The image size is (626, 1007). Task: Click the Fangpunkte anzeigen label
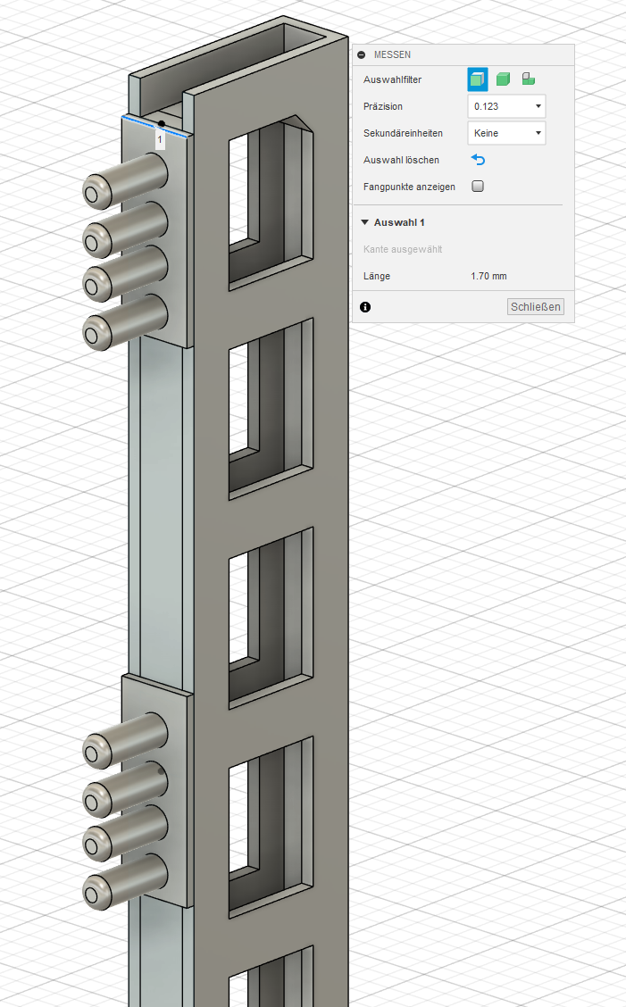(x=409, y=187)
